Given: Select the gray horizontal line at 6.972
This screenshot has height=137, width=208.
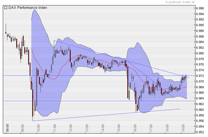Looking at the screenshot, I should [85, 75].
